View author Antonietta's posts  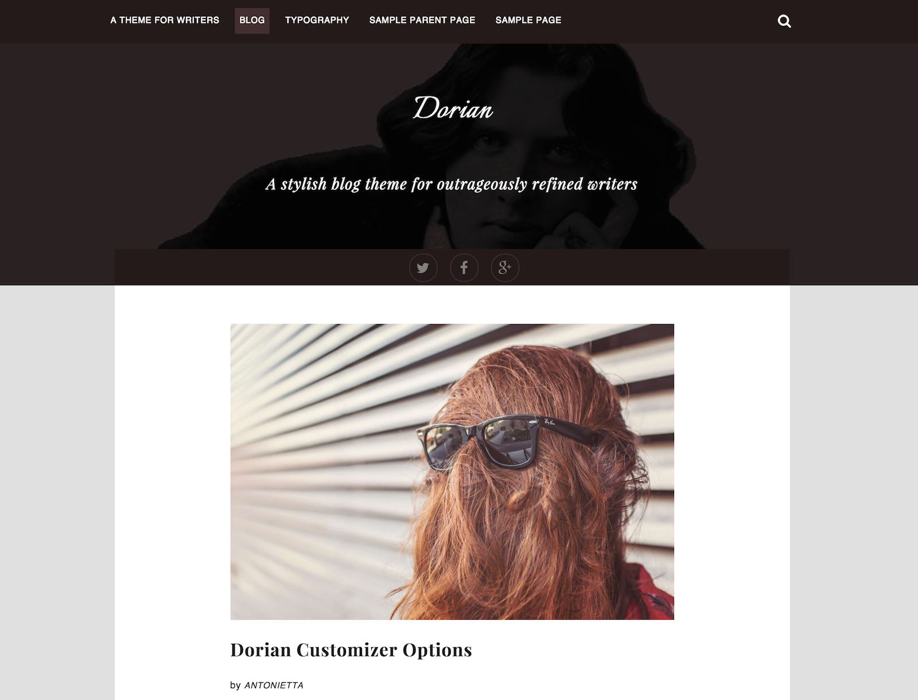pyautogui.click(x=274, y=685)
